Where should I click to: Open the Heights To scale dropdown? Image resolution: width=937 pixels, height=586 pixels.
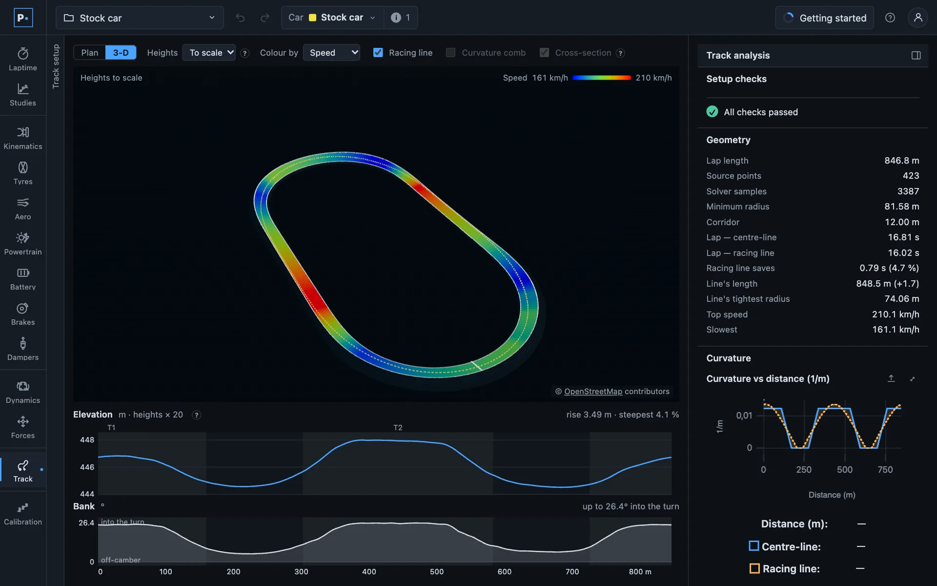209,52
